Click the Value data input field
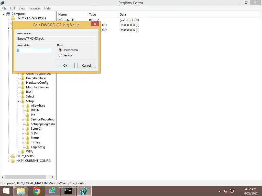Image resolution: width=262 pixels, height=196 pixels. point(34,51)
